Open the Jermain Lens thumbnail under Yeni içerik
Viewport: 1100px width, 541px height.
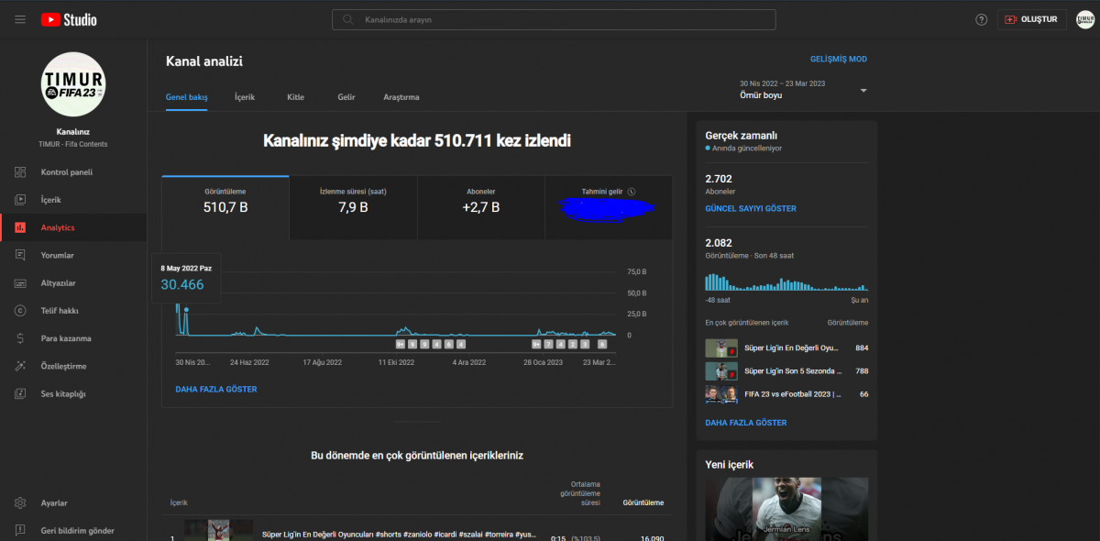click(x=786, y=509)
